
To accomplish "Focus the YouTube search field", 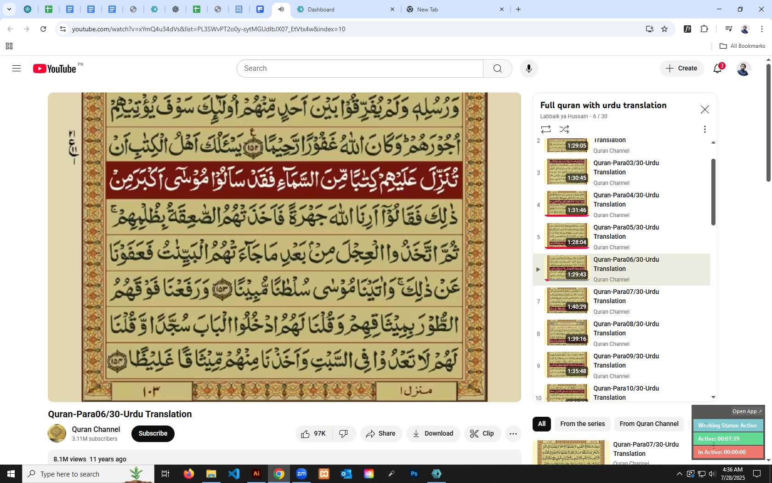I will pos(360,69).
